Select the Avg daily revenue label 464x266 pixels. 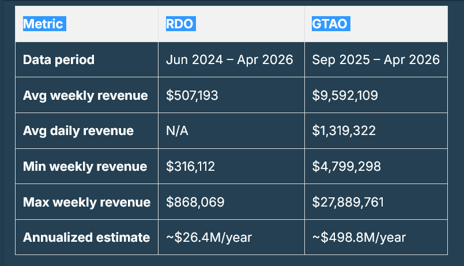tap(78, 131)
